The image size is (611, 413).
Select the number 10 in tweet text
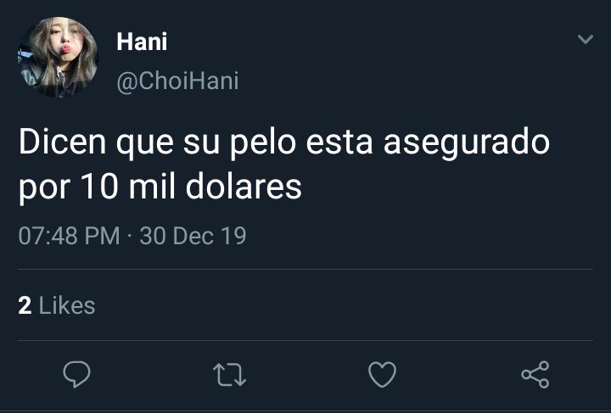100,187
